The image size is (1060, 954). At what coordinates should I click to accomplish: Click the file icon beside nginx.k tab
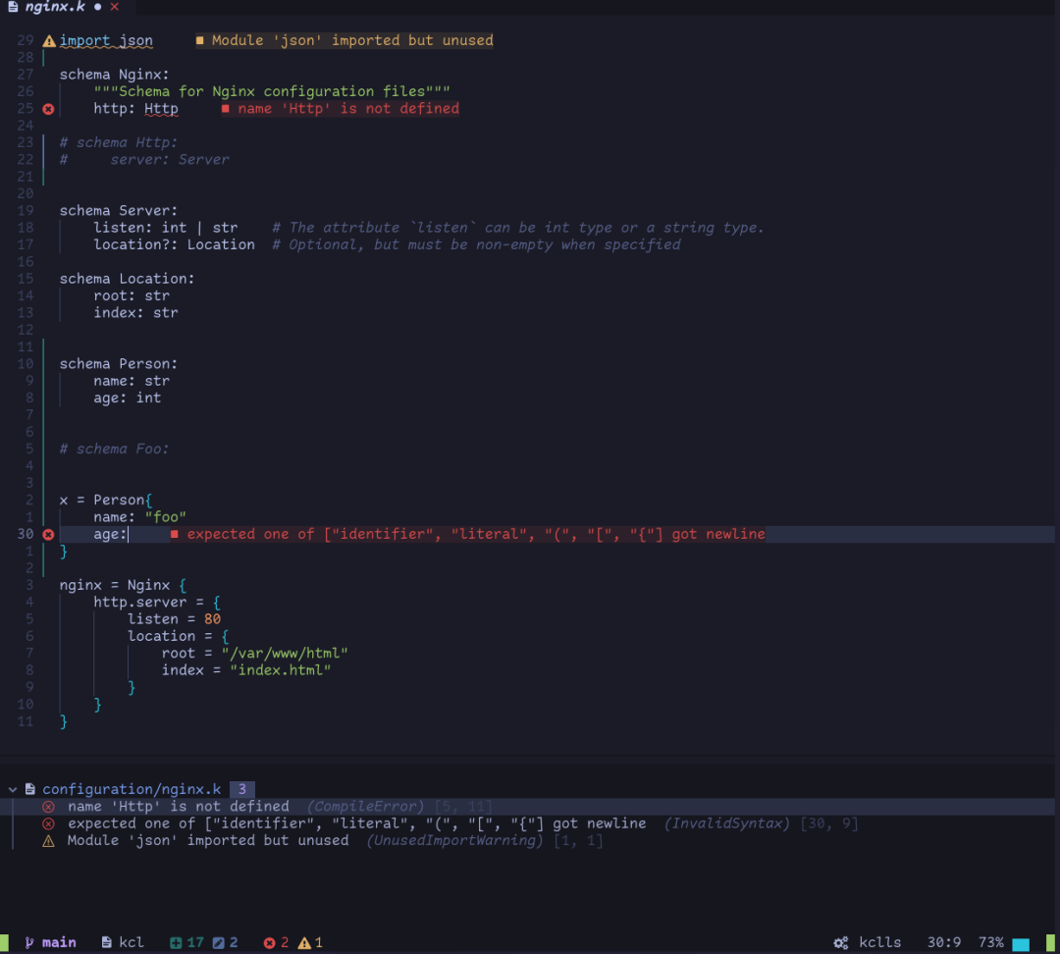tap(12, 7)
